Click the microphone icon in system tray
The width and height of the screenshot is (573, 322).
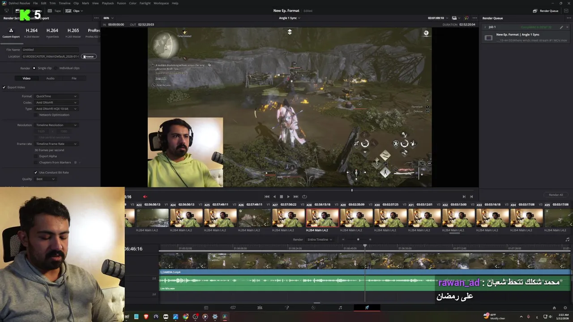(x=528, y=317)
